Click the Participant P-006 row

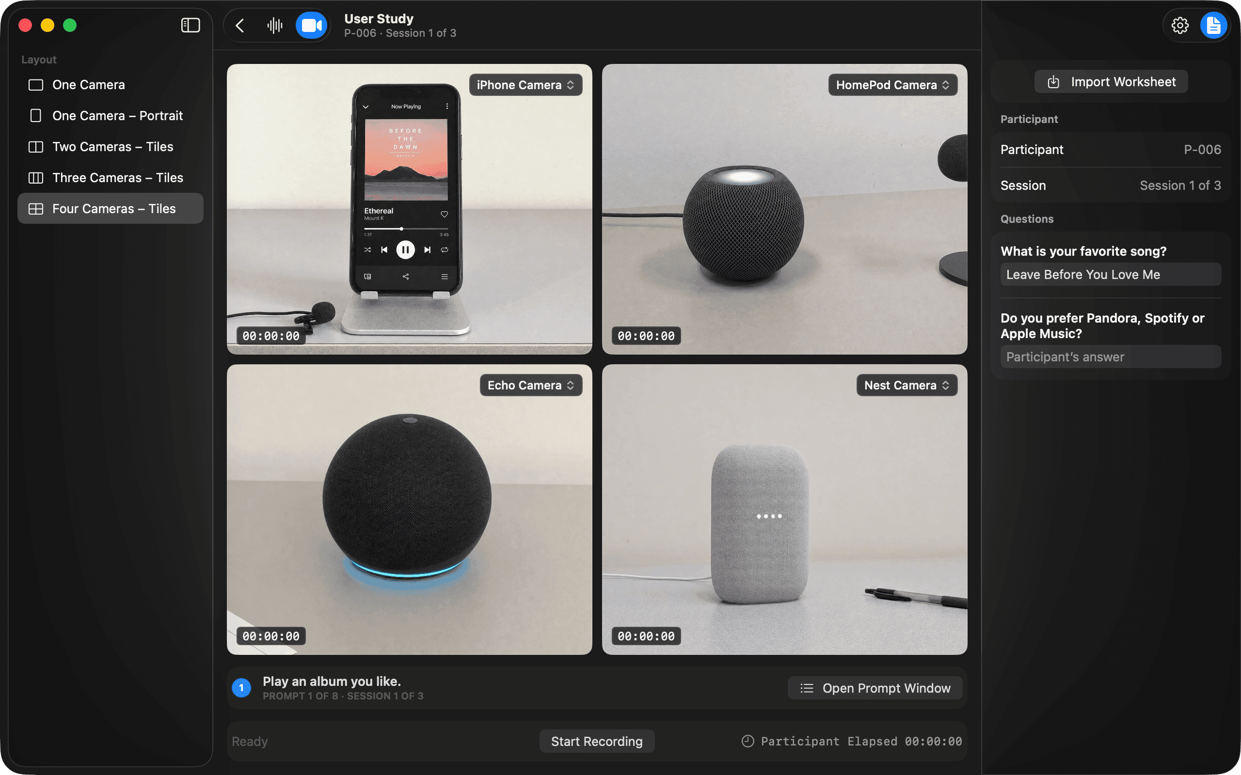tap(1111, 150)
